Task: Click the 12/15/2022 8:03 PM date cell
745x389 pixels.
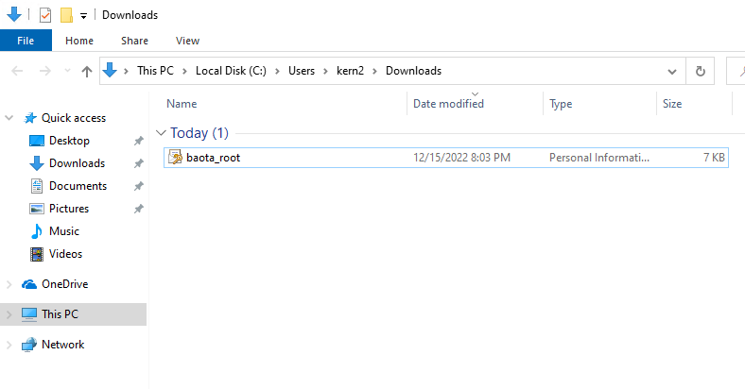Action: click(461, 158)
